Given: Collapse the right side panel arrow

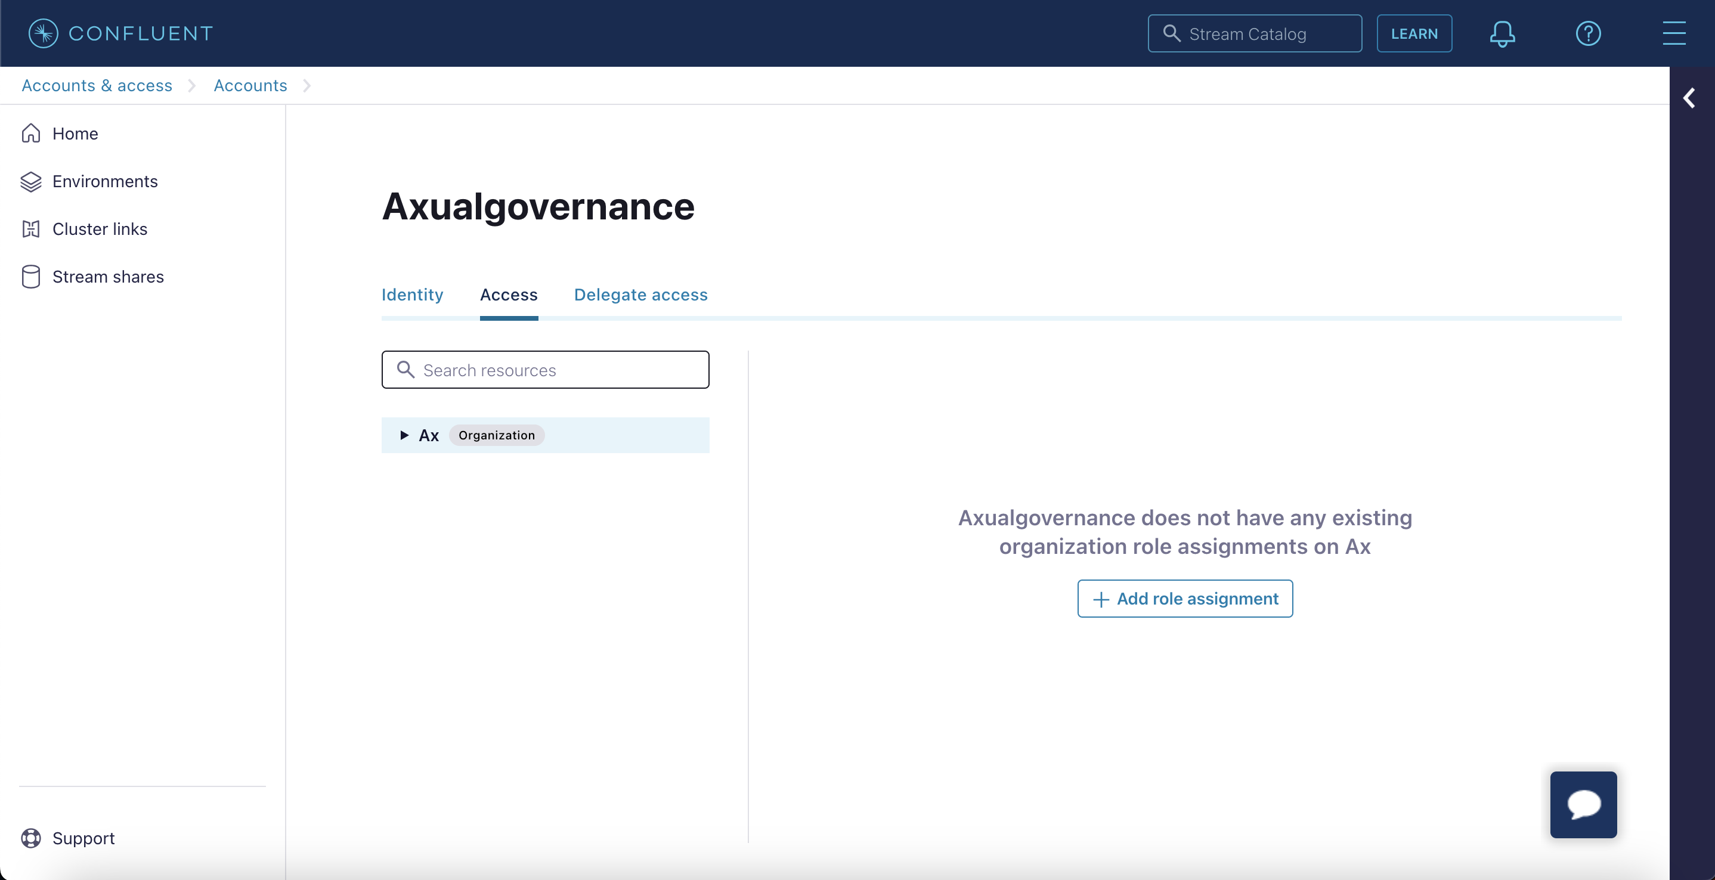Looking at the screenshot, I should (x=1689, y=98).
